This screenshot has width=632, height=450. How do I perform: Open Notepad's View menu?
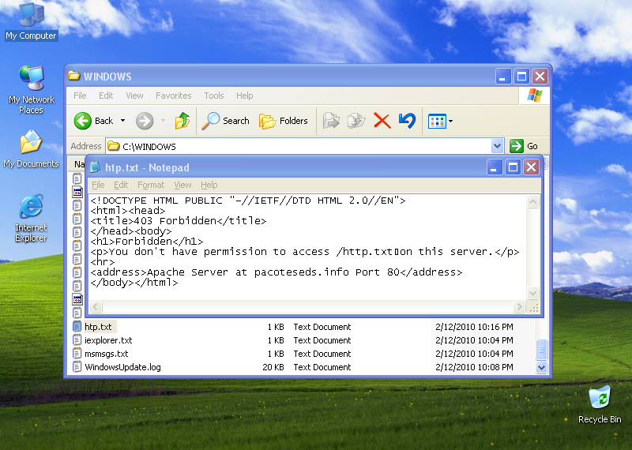coord(182,185)
